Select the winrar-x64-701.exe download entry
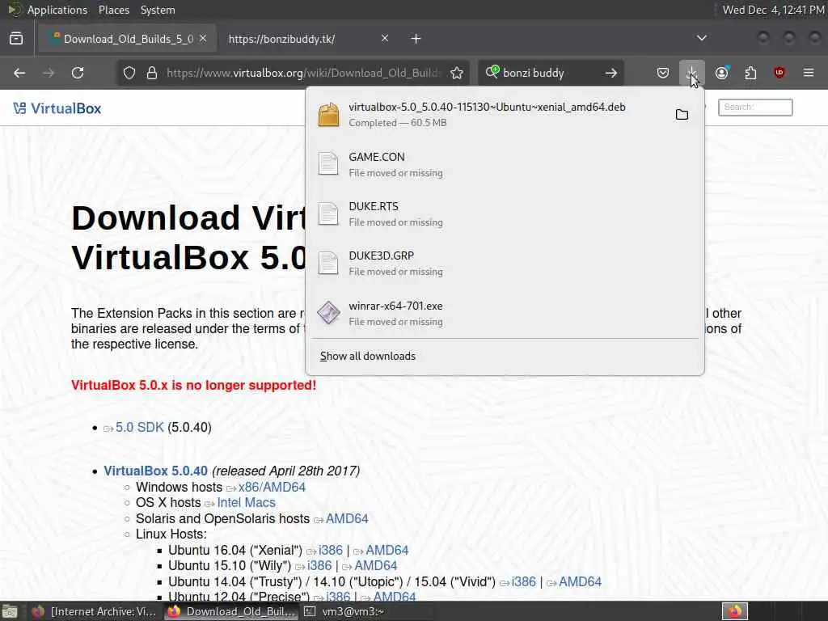This screenshot has width=828, height=621. (x=505, y=313)
